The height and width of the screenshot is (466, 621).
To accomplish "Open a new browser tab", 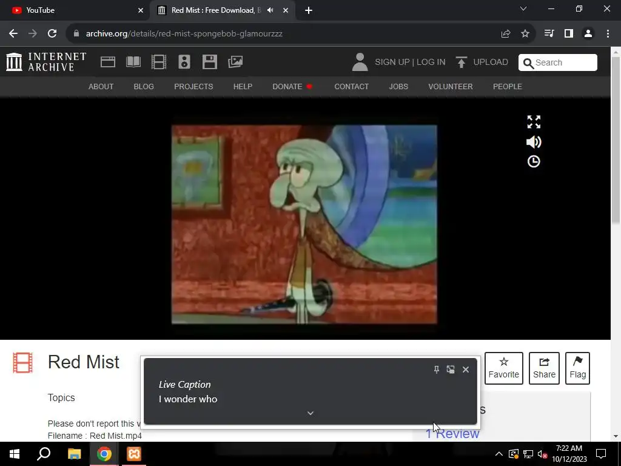I will (309, 10).
